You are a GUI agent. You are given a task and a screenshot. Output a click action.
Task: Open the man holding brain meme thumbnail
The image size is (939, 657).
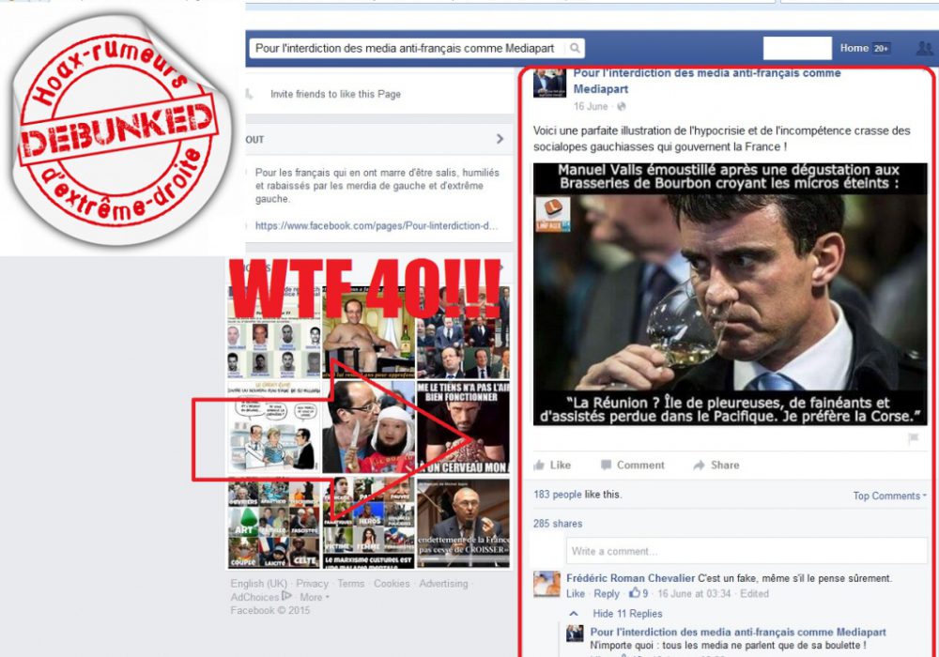463,427
